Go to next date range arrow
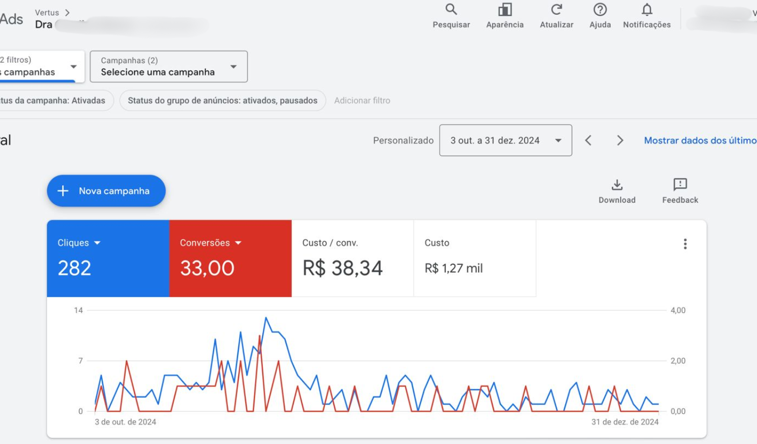Image resolution: width=757 pixels, height=444 pixels. coord(620,140)
